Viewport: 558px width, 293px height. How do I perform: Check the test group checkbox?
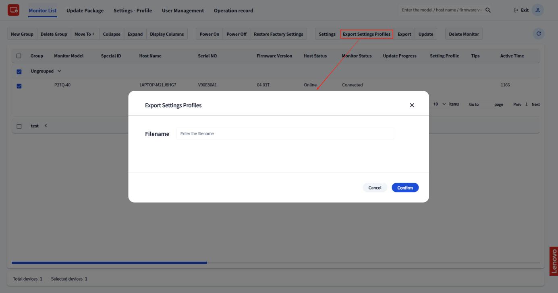[x=19, y=126]
